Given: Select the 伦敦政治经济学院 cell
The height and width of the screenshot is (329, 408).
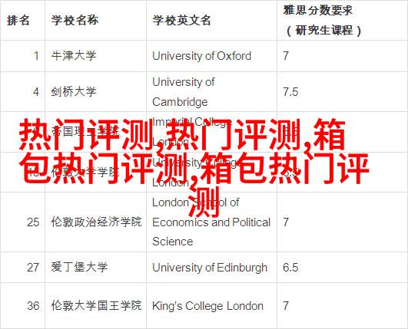Looking at the screenshot, I should tap(96, 222).
